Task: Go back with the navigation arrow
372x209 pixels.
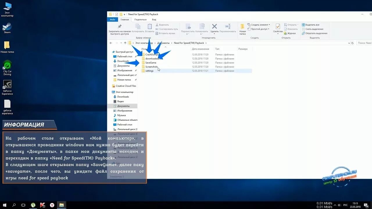Action: 111,43
